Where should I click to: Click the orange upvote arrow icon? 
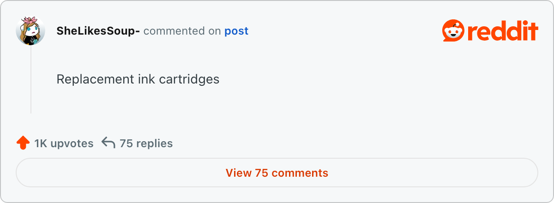pos(23,143)
